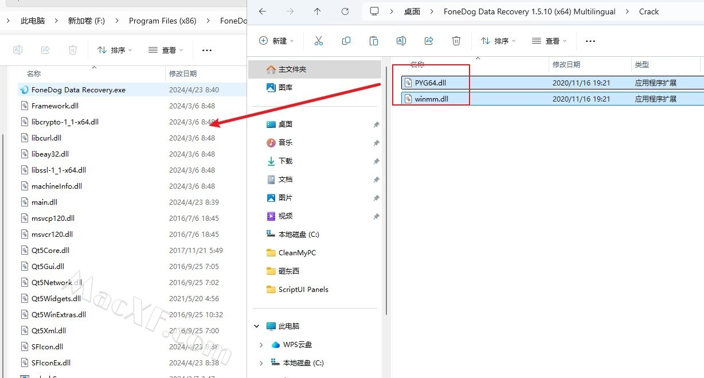
Task: Select PYG64.dll file
Action: point(552,83)
